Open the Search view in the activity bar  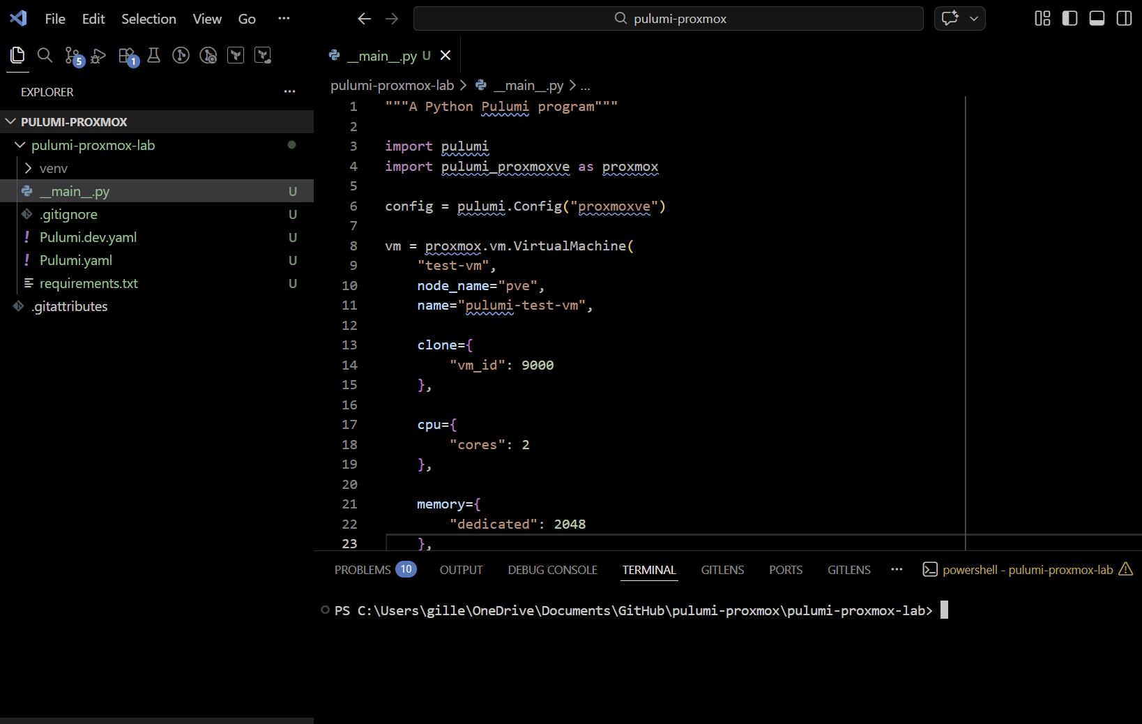pyautogui.click(x=45, y=55)
